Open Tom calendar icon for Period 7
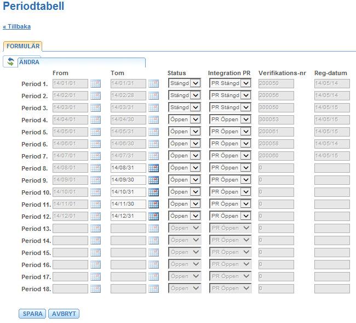This screenshot has height=323, width=356. (x=154, y=156)
